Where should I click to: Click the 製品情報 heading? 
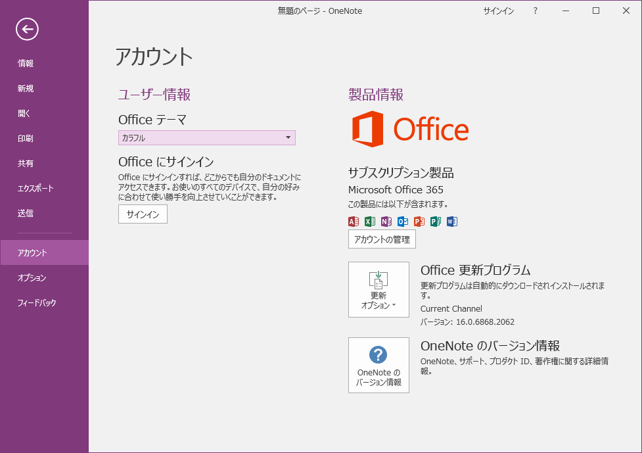(376, 94)
